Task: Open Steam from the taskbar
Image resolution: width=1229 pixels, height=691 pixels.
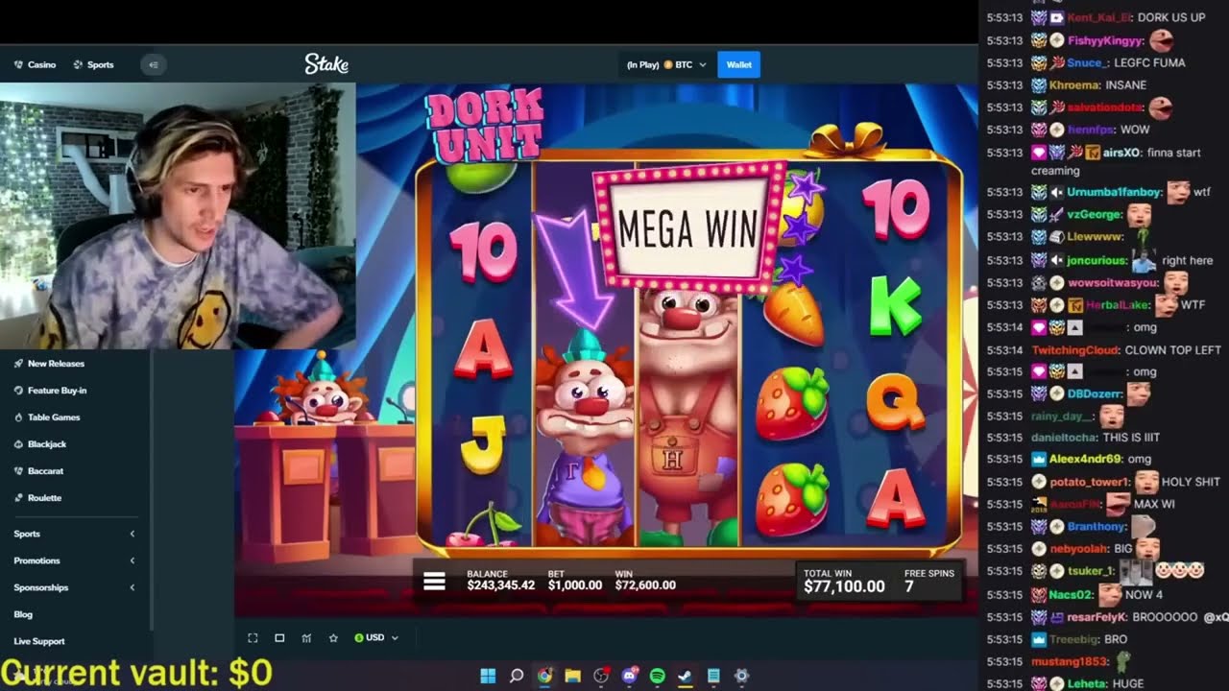Action: pyautogui.click(x=685, y=676)
